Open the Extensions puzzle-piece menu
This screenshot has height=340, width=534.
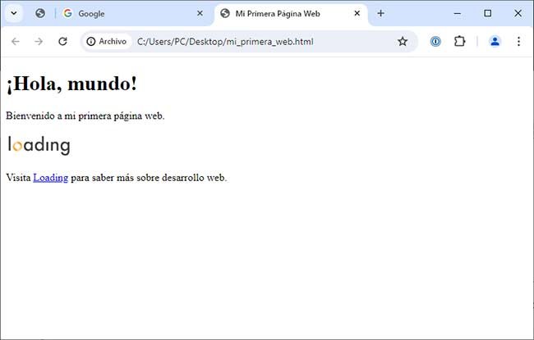(460, 41)
